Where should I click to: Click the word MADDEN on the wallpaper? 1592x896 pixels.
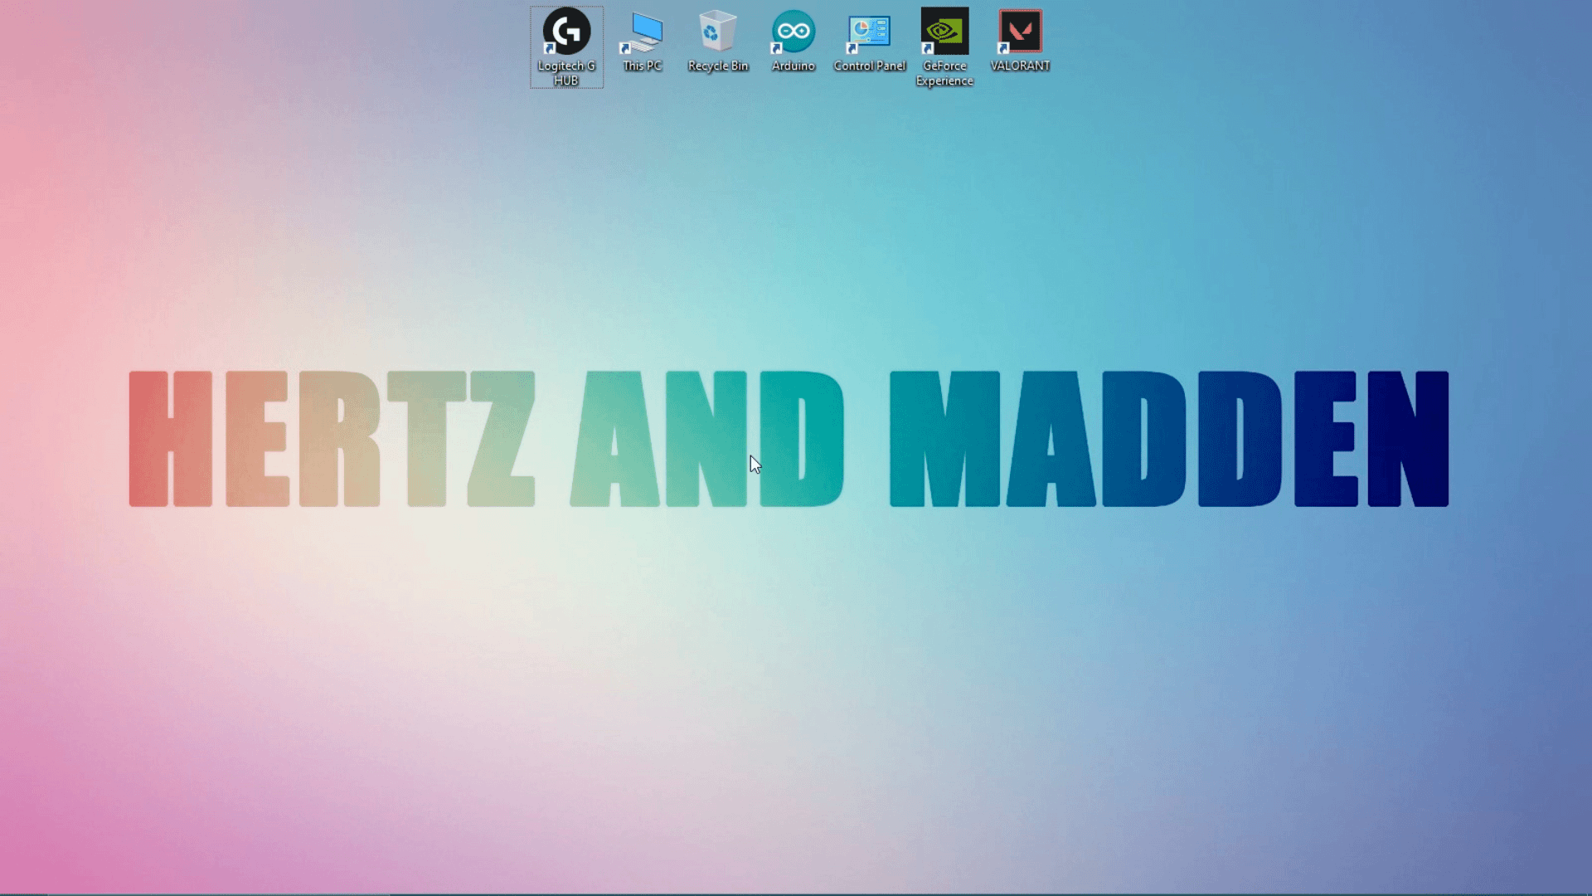pos(1167,438)
